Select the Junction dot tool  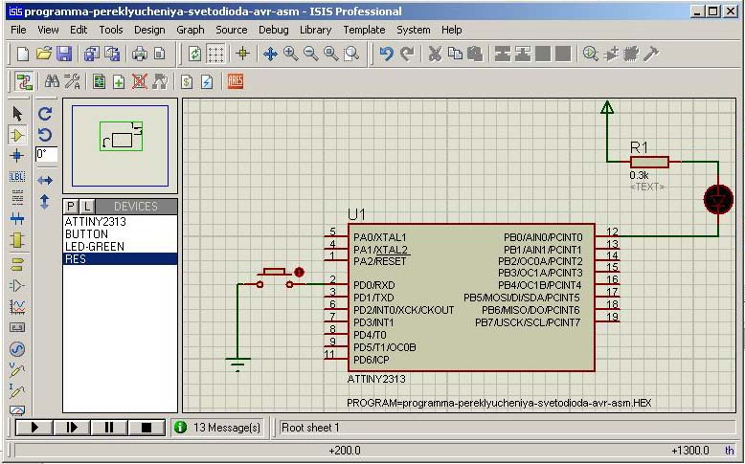pos(17,156)
